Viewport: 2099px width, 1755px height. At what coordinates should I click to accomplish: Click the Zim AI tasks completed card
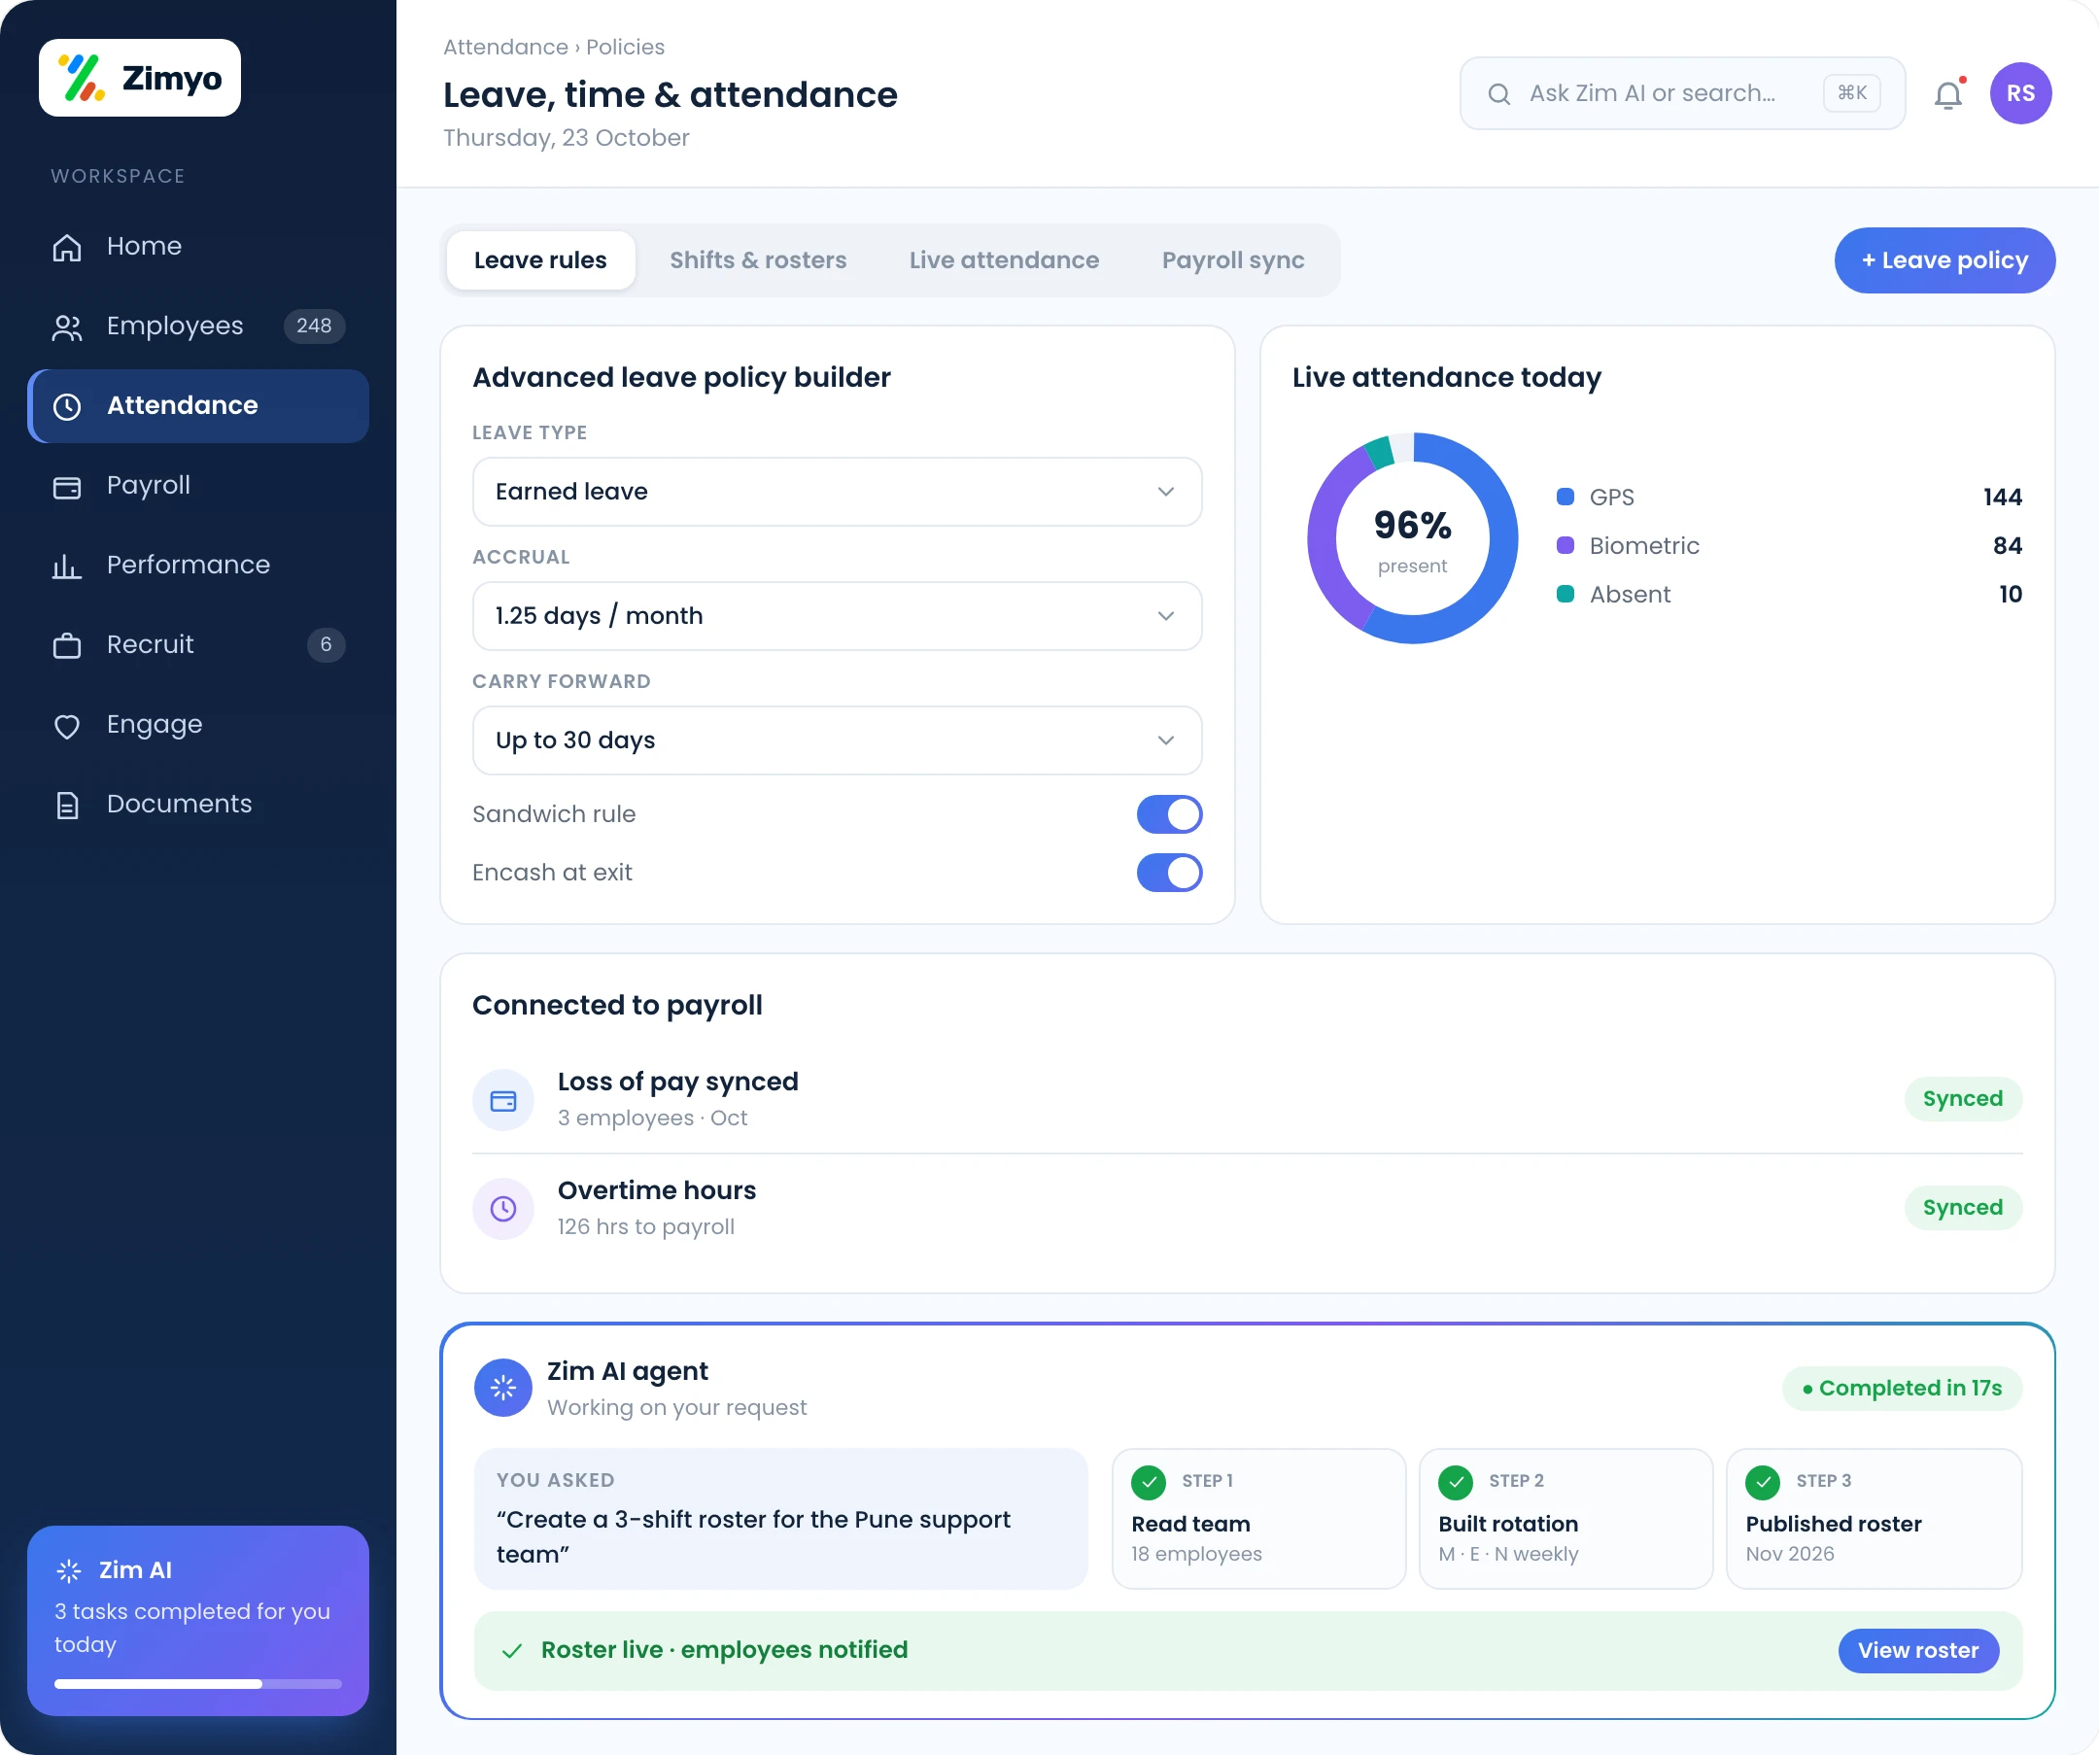click(198, 1621)
